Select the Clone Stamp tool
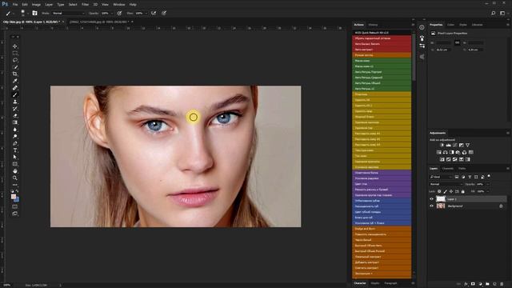 click(x=14, y=102)
